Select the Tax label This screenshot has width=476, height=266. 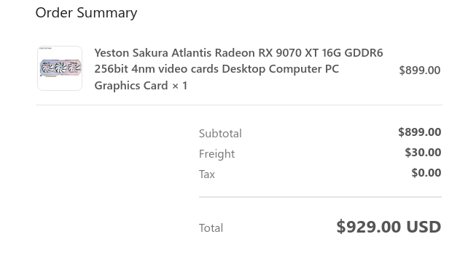(x=207, y=174)
